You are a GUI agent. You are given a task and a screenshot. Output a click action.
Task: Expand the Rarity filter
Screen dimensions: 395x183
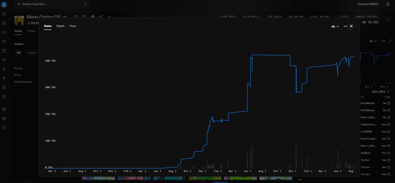[18, 68]
